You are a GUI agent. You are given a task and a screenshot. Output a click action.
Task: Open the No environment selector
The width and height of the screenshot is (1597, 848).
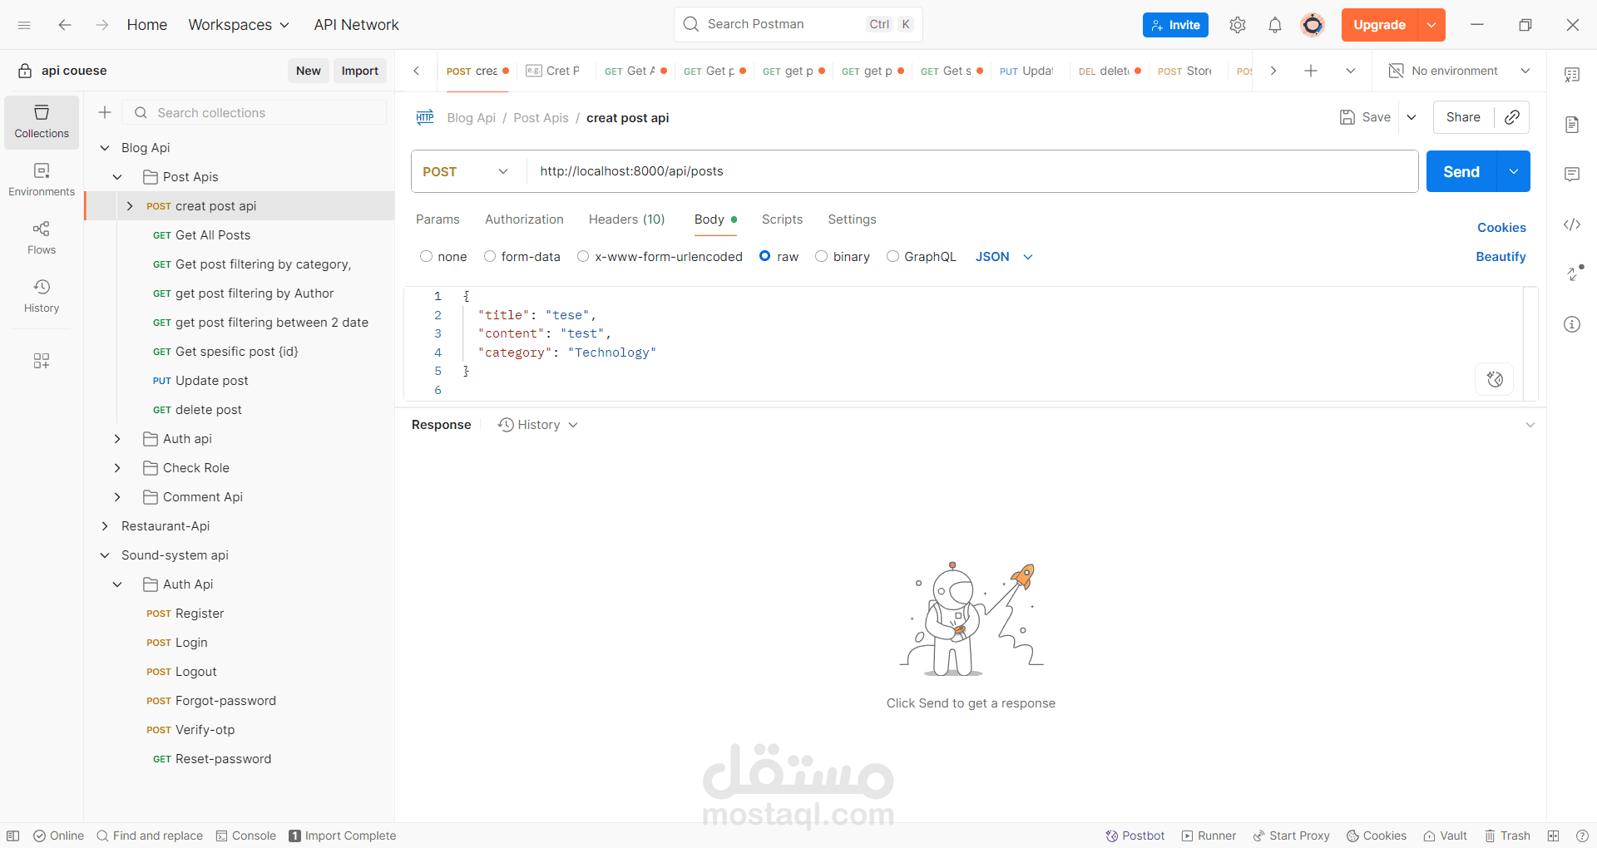coord(1459,71)
